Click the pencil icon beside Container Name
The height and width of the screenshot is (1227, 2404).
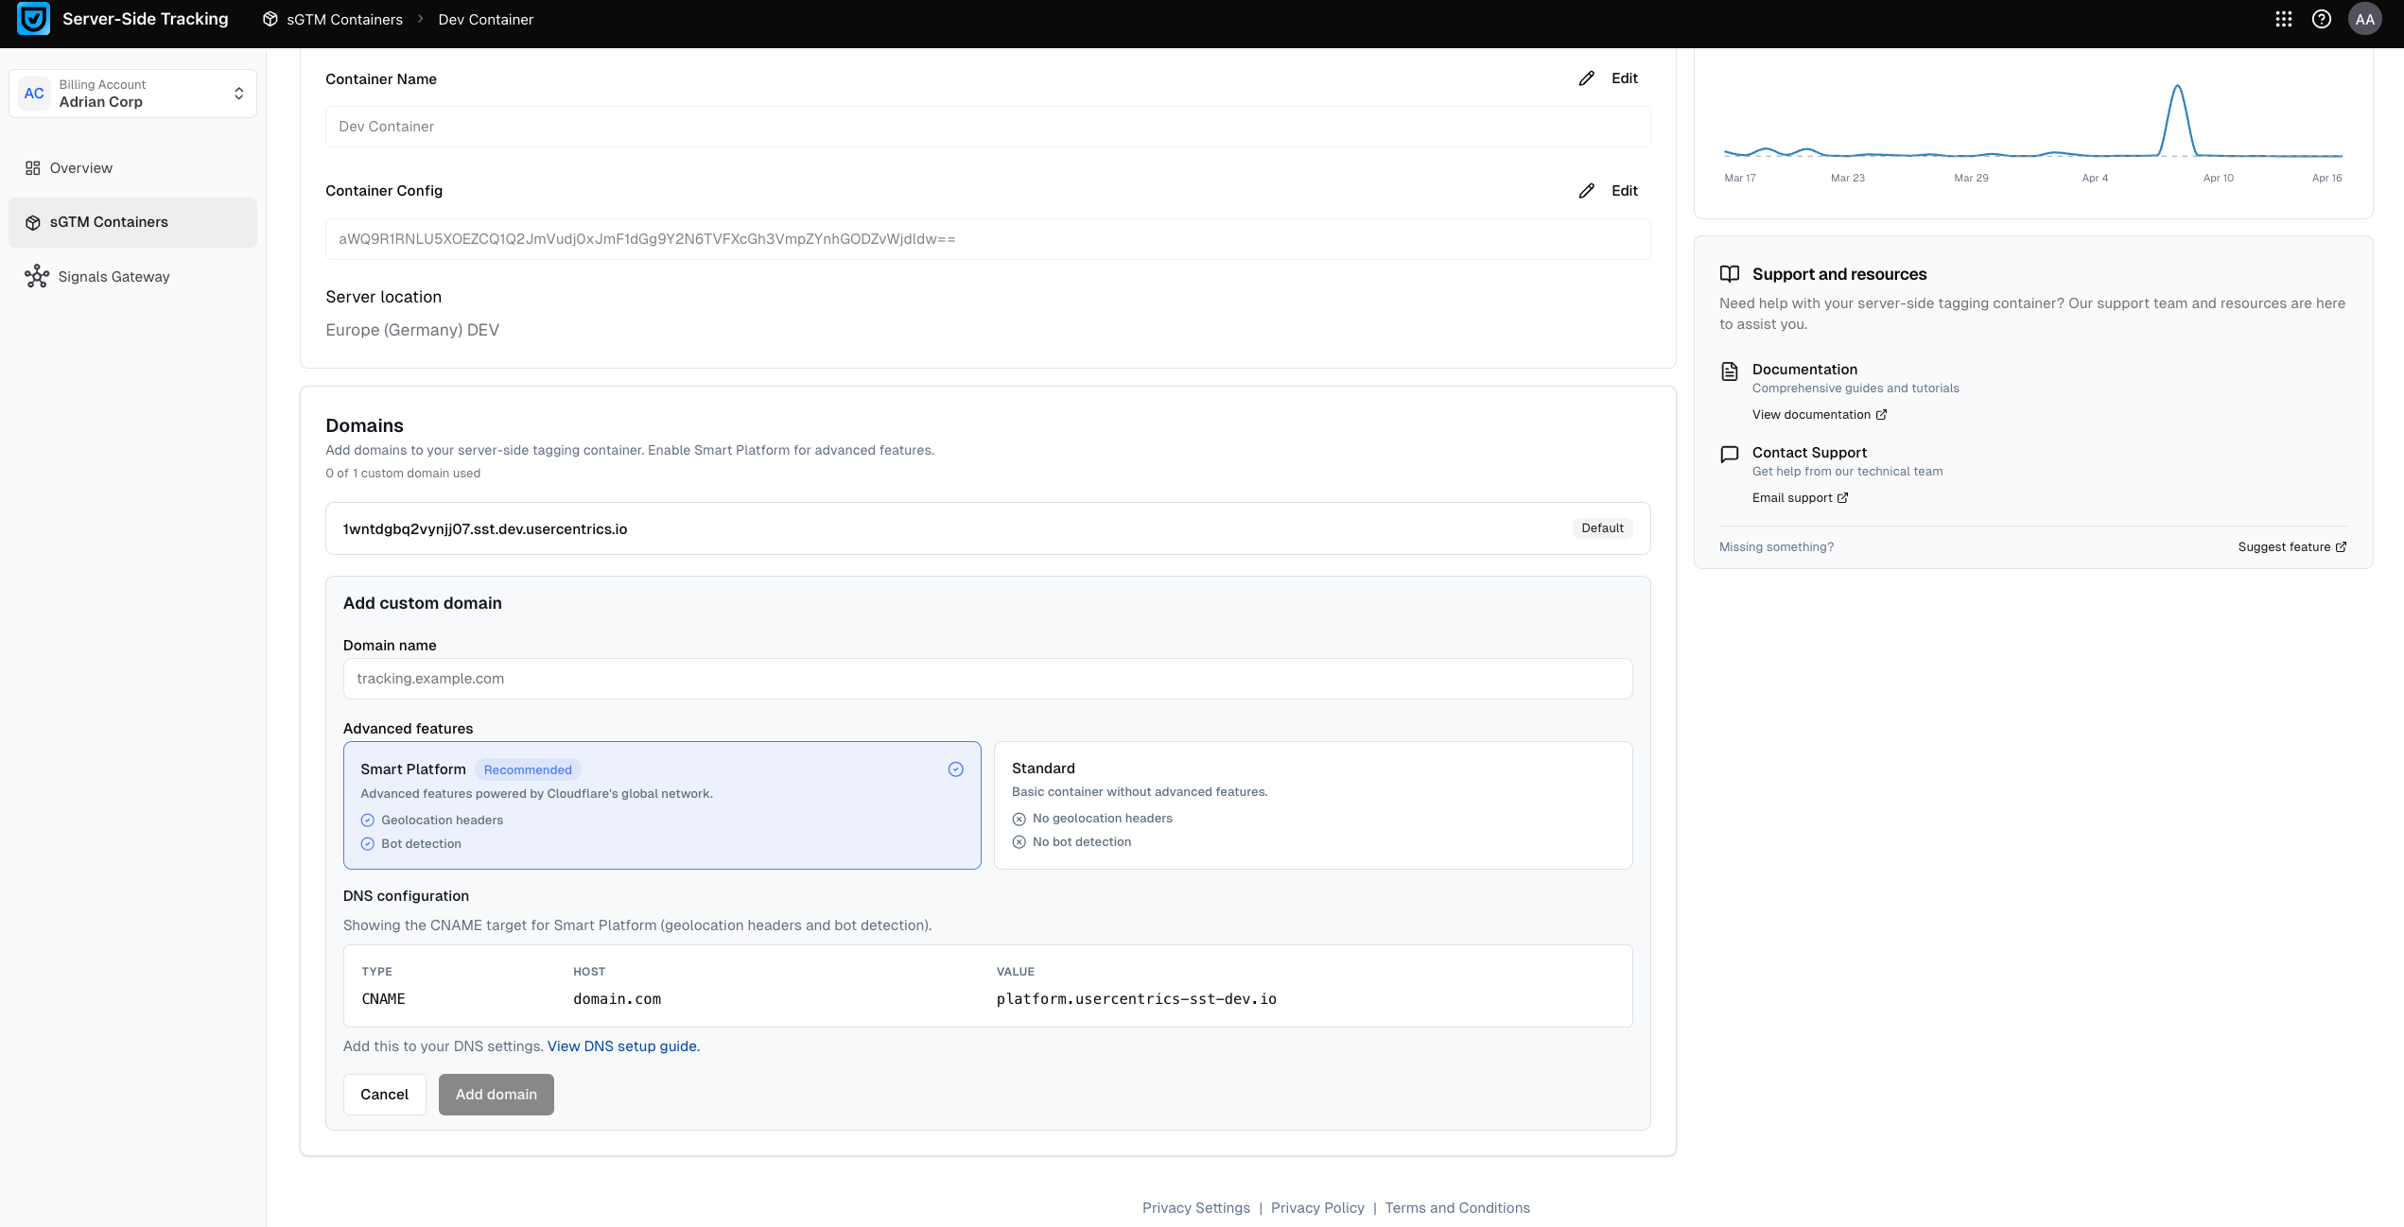(1587, 78)
